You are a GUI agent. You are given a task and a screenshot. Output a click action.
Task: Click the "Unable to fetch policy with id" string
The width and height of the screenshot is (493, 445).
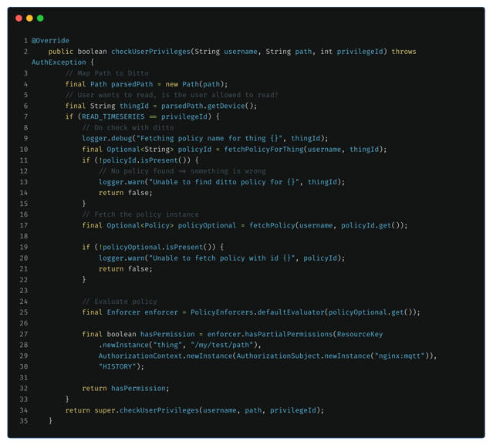coord(221,258)
